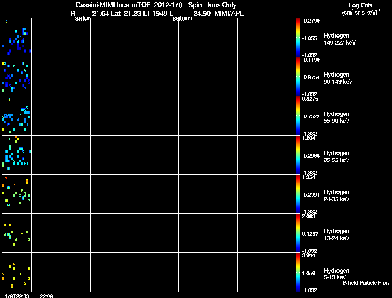Select the Hydrogen 90-149 keV data image panel
This screenshot has height=298, width=392.
(17, 76)
